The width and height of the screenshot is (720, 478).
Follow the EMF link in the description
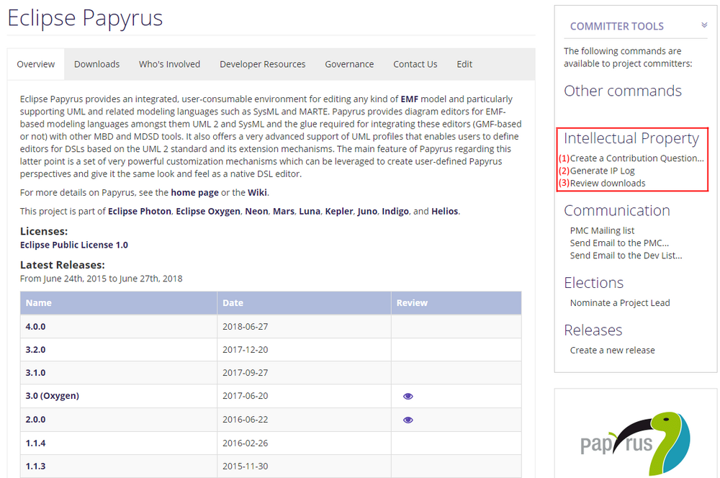(x=410, y=99)
